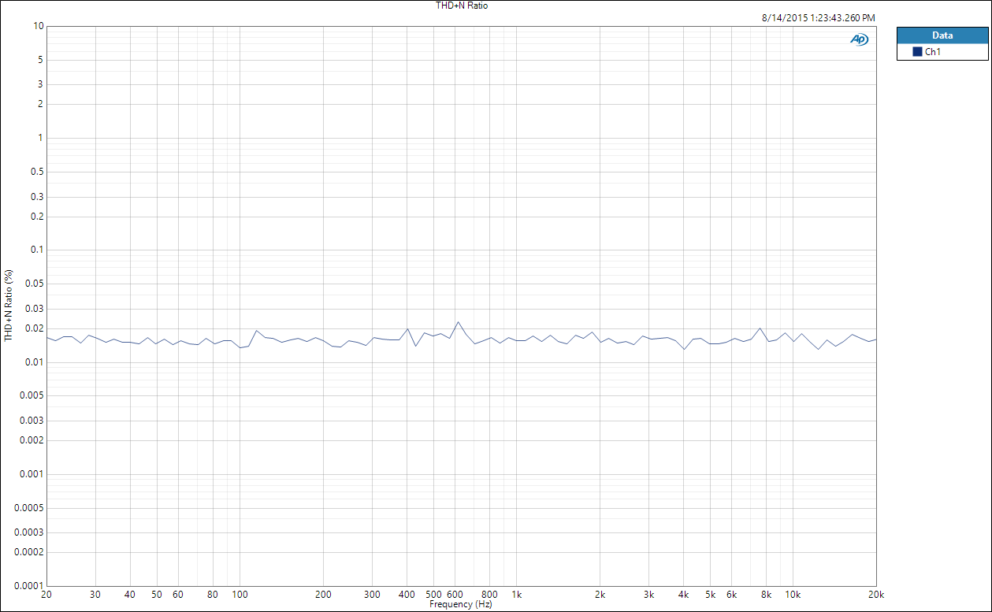
Task: Click the Frequency (Hz) axis label
Action: coord(461,604)
